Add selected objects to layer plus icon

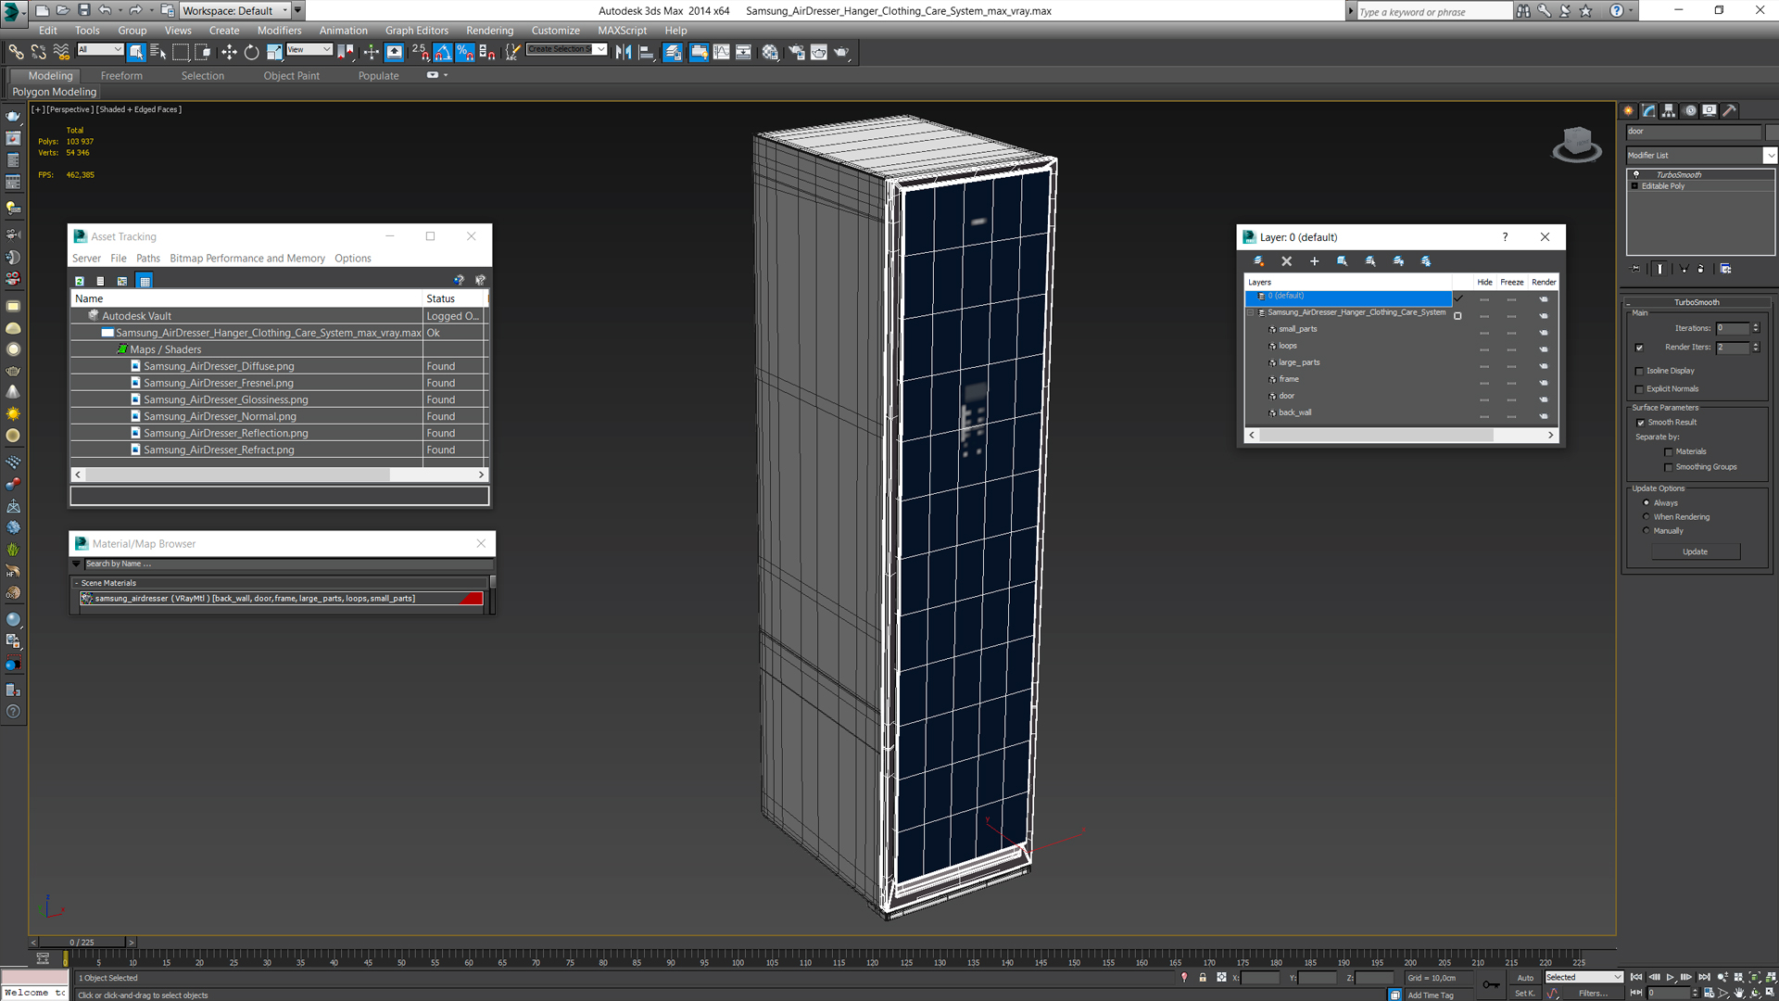(x=1314, y=261)
